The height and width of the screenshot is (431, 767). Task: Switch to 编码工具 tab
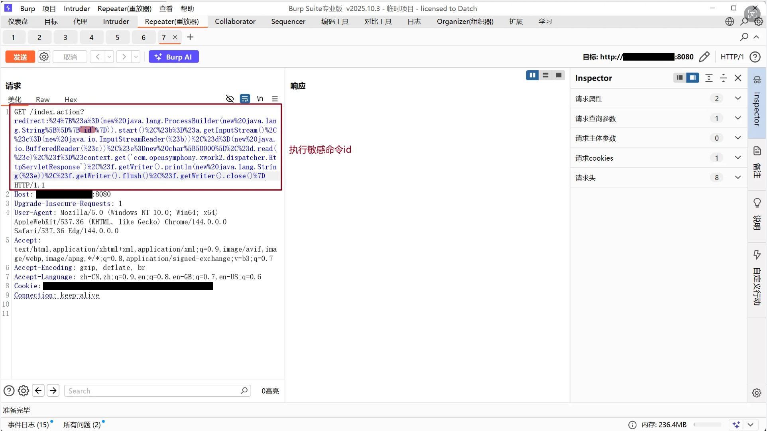click(335, 22)
